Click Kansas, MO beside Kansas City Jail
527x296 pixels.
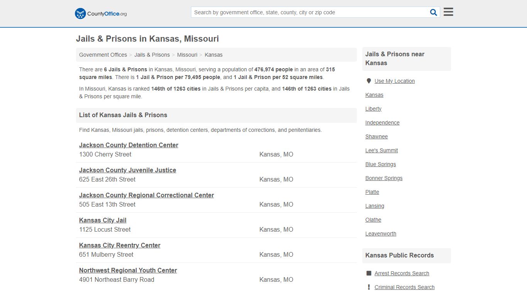tap(276, 229)
